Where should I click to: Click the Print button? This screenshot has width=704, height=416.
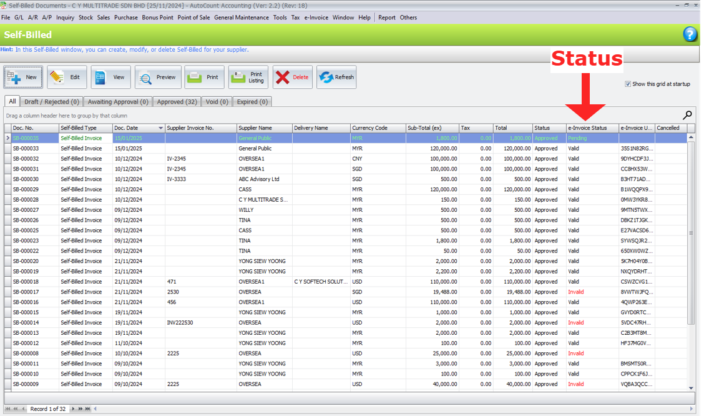[204, 77]
